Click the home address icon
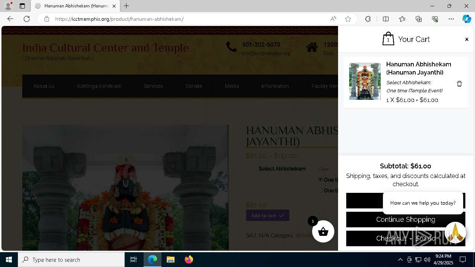 tap(312, 47)
